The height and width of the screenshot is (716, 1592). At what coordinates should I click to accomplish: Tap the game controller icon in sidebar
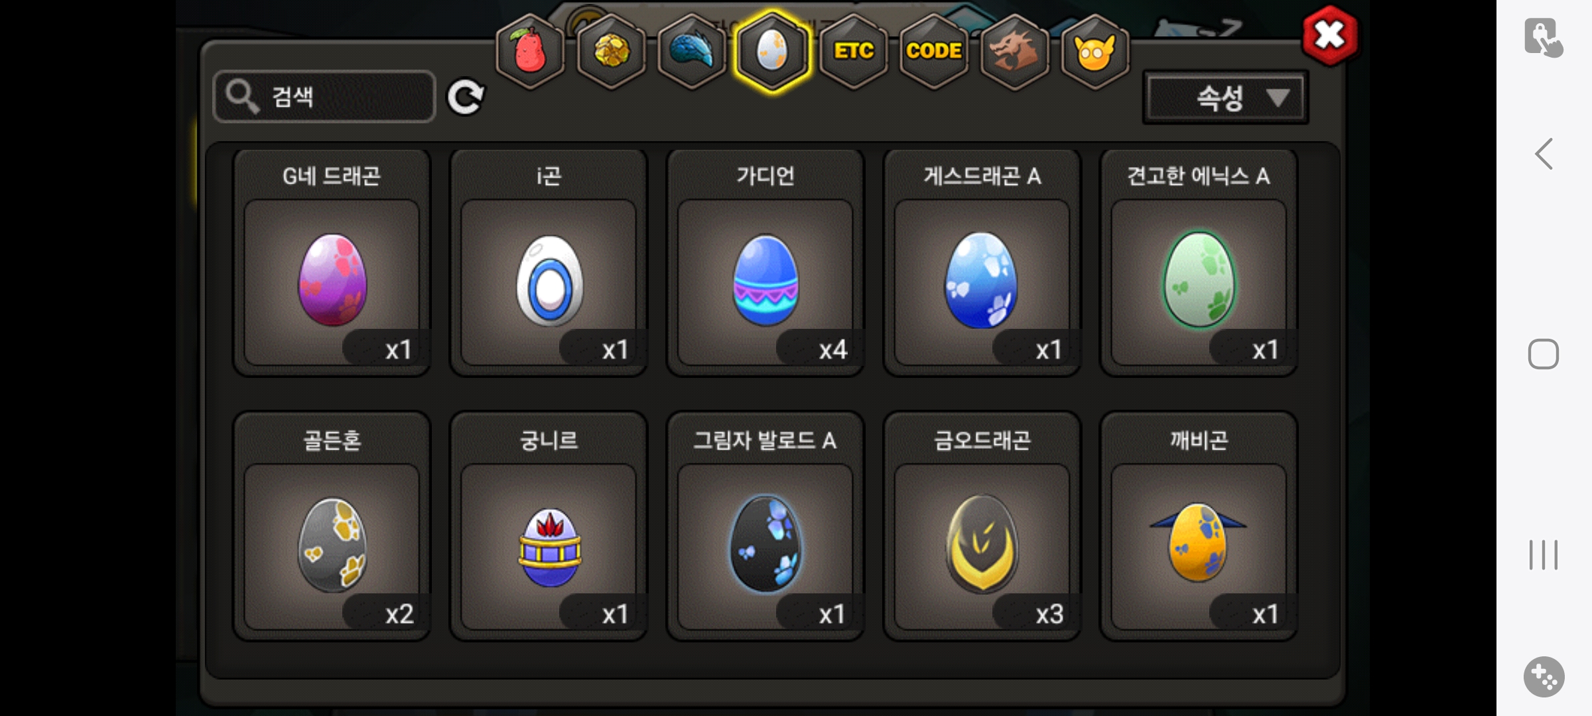tap(1544, 677)
